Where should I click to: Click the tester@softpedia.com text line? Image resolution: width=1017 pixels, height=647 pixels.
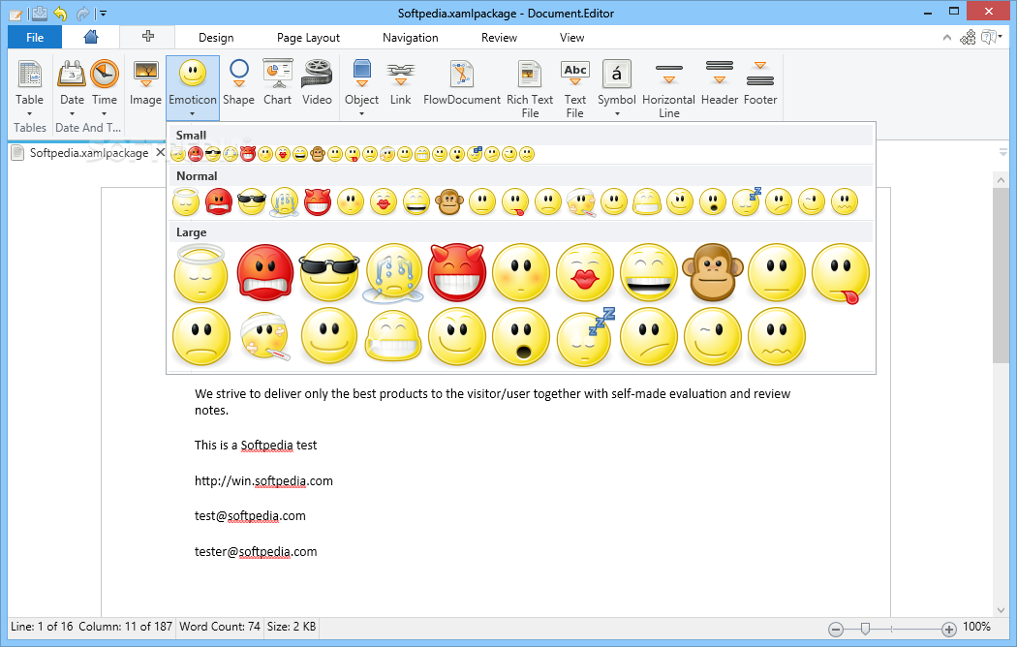(256, 552)
